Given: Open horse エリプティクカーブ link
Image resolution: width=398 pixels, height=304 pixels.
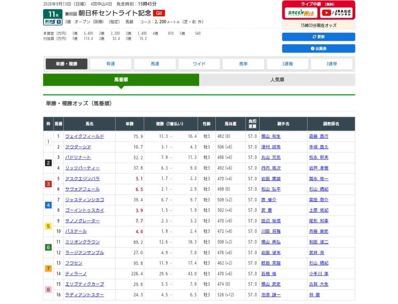Looking at the screenshot, I should [x=85, y=284].
